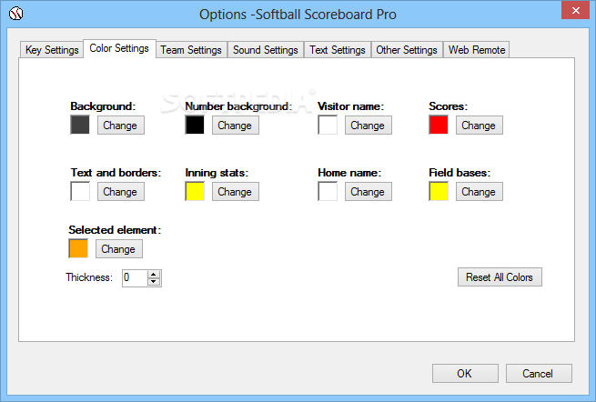Go to the Sound Settings tab

click(x=266, y=50)
